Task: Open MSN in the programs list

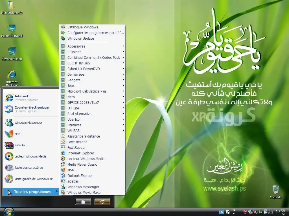Action: [x=92, y=170]
